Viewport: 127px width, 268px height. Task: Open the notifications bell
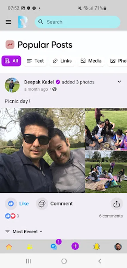[x=96, y=247]
